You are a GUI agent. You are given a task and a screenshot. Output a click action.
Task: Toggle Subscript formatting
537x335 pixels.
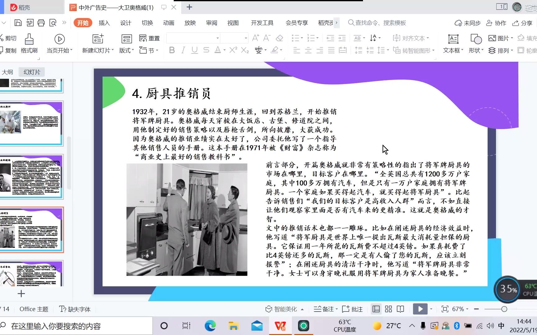[x=245, y=50]
